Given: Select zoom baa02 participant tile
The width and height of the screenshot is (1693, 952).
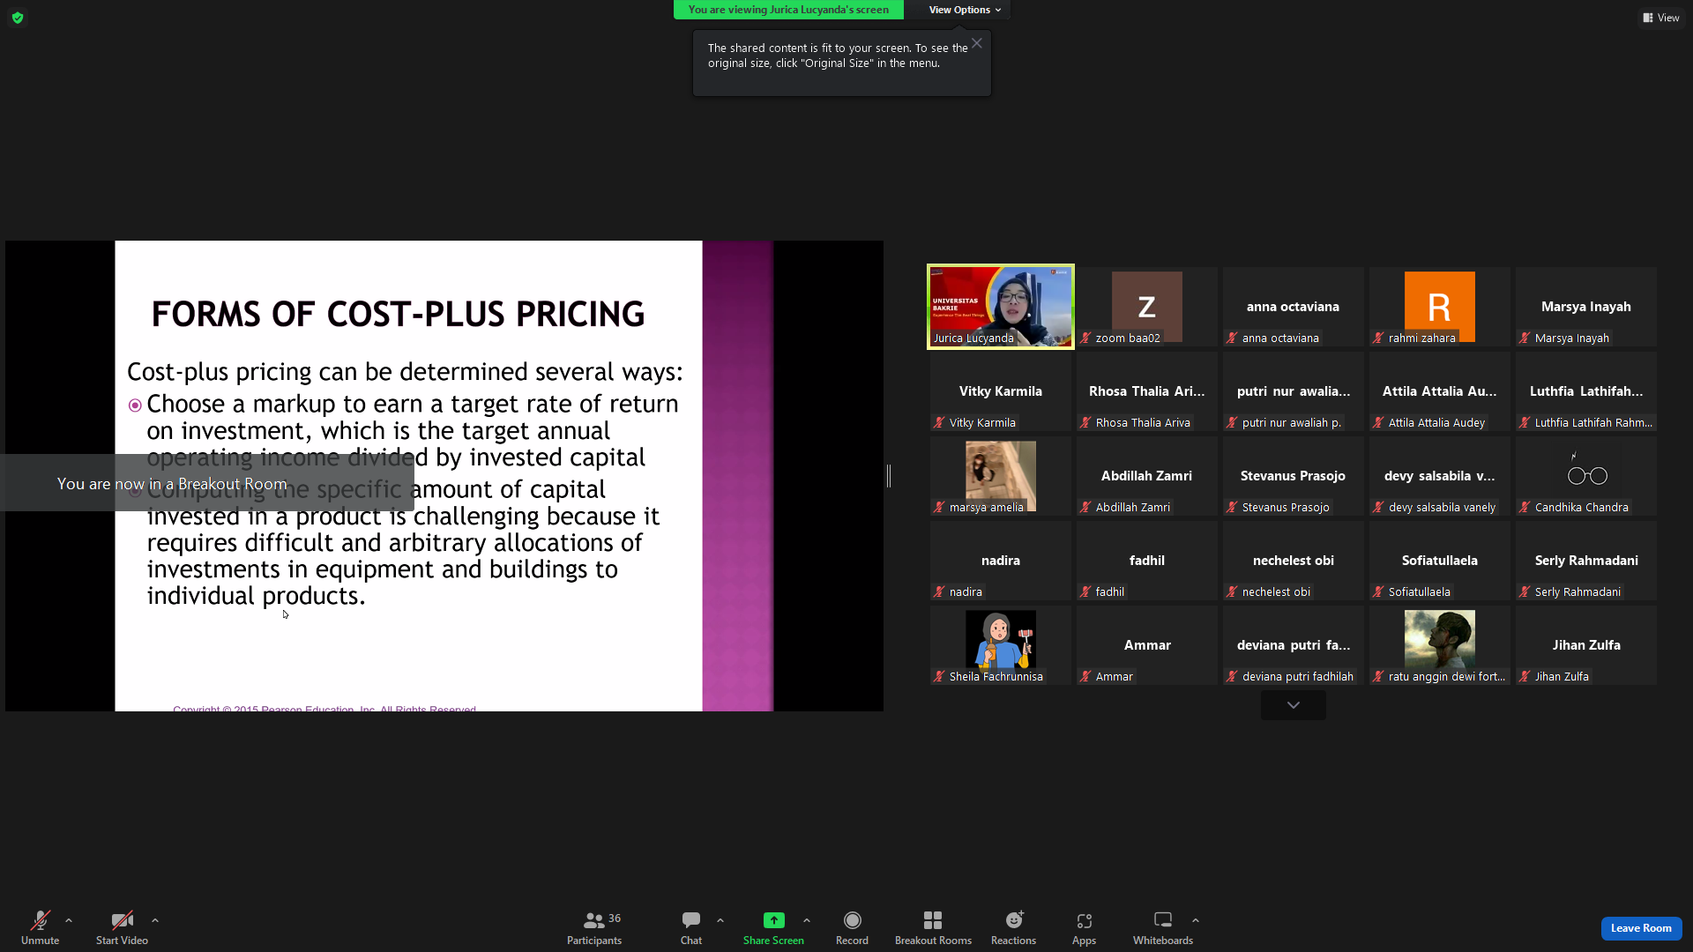Looking at the screenshot, I should [x=1147, y=307].
